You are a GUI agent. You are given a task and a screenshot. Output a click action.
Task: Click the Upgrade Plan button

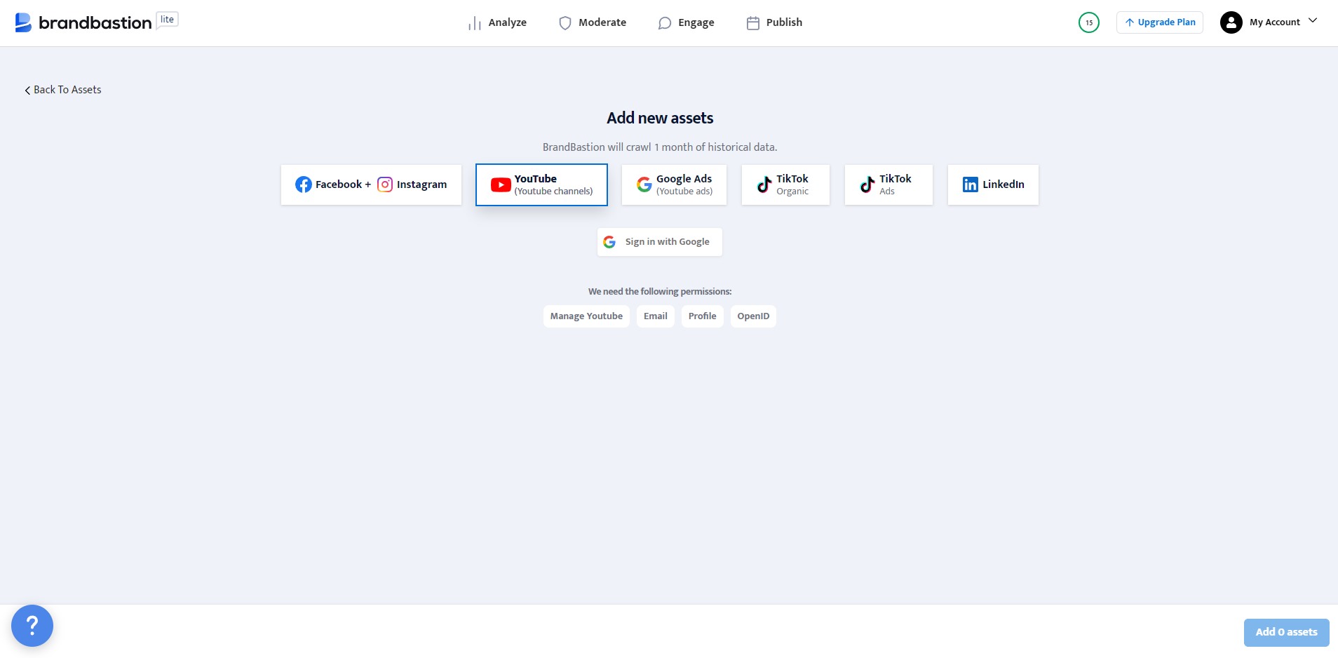[1160, 22]
